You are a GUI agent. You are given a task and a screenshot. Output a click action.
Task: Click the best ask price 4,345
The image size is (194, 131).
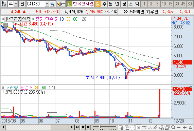(167, 12)
